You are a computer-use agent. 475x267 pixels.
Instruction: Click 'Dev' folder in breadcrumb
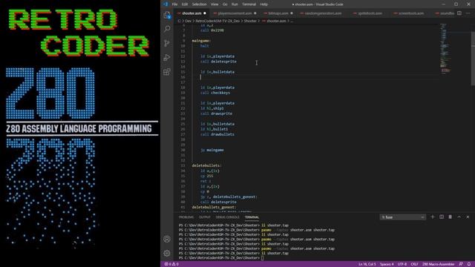[x=188, y=21]
